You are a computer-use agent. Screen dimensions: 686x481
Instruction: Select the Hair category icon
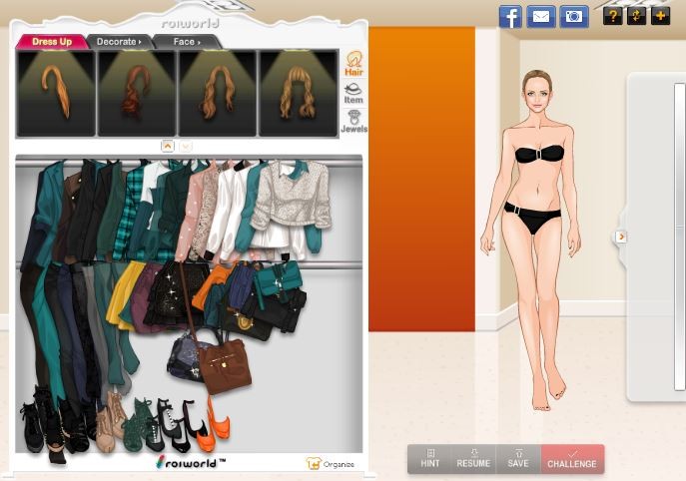point(353,65)
